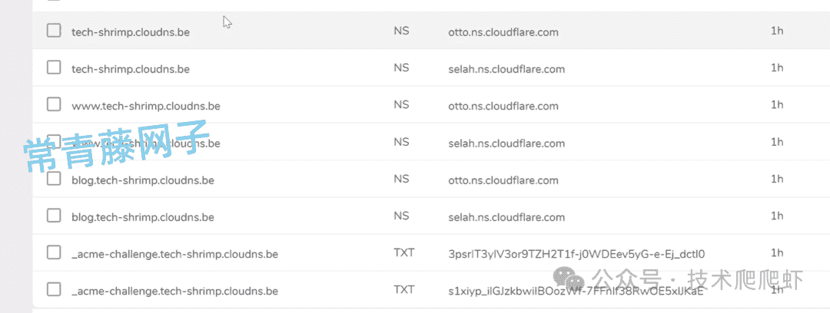The height and width of the screenshot is (313, 830).
Task: Tick checkbox for TXT record starting s1xiyp
Action: [x=54, y=290]
